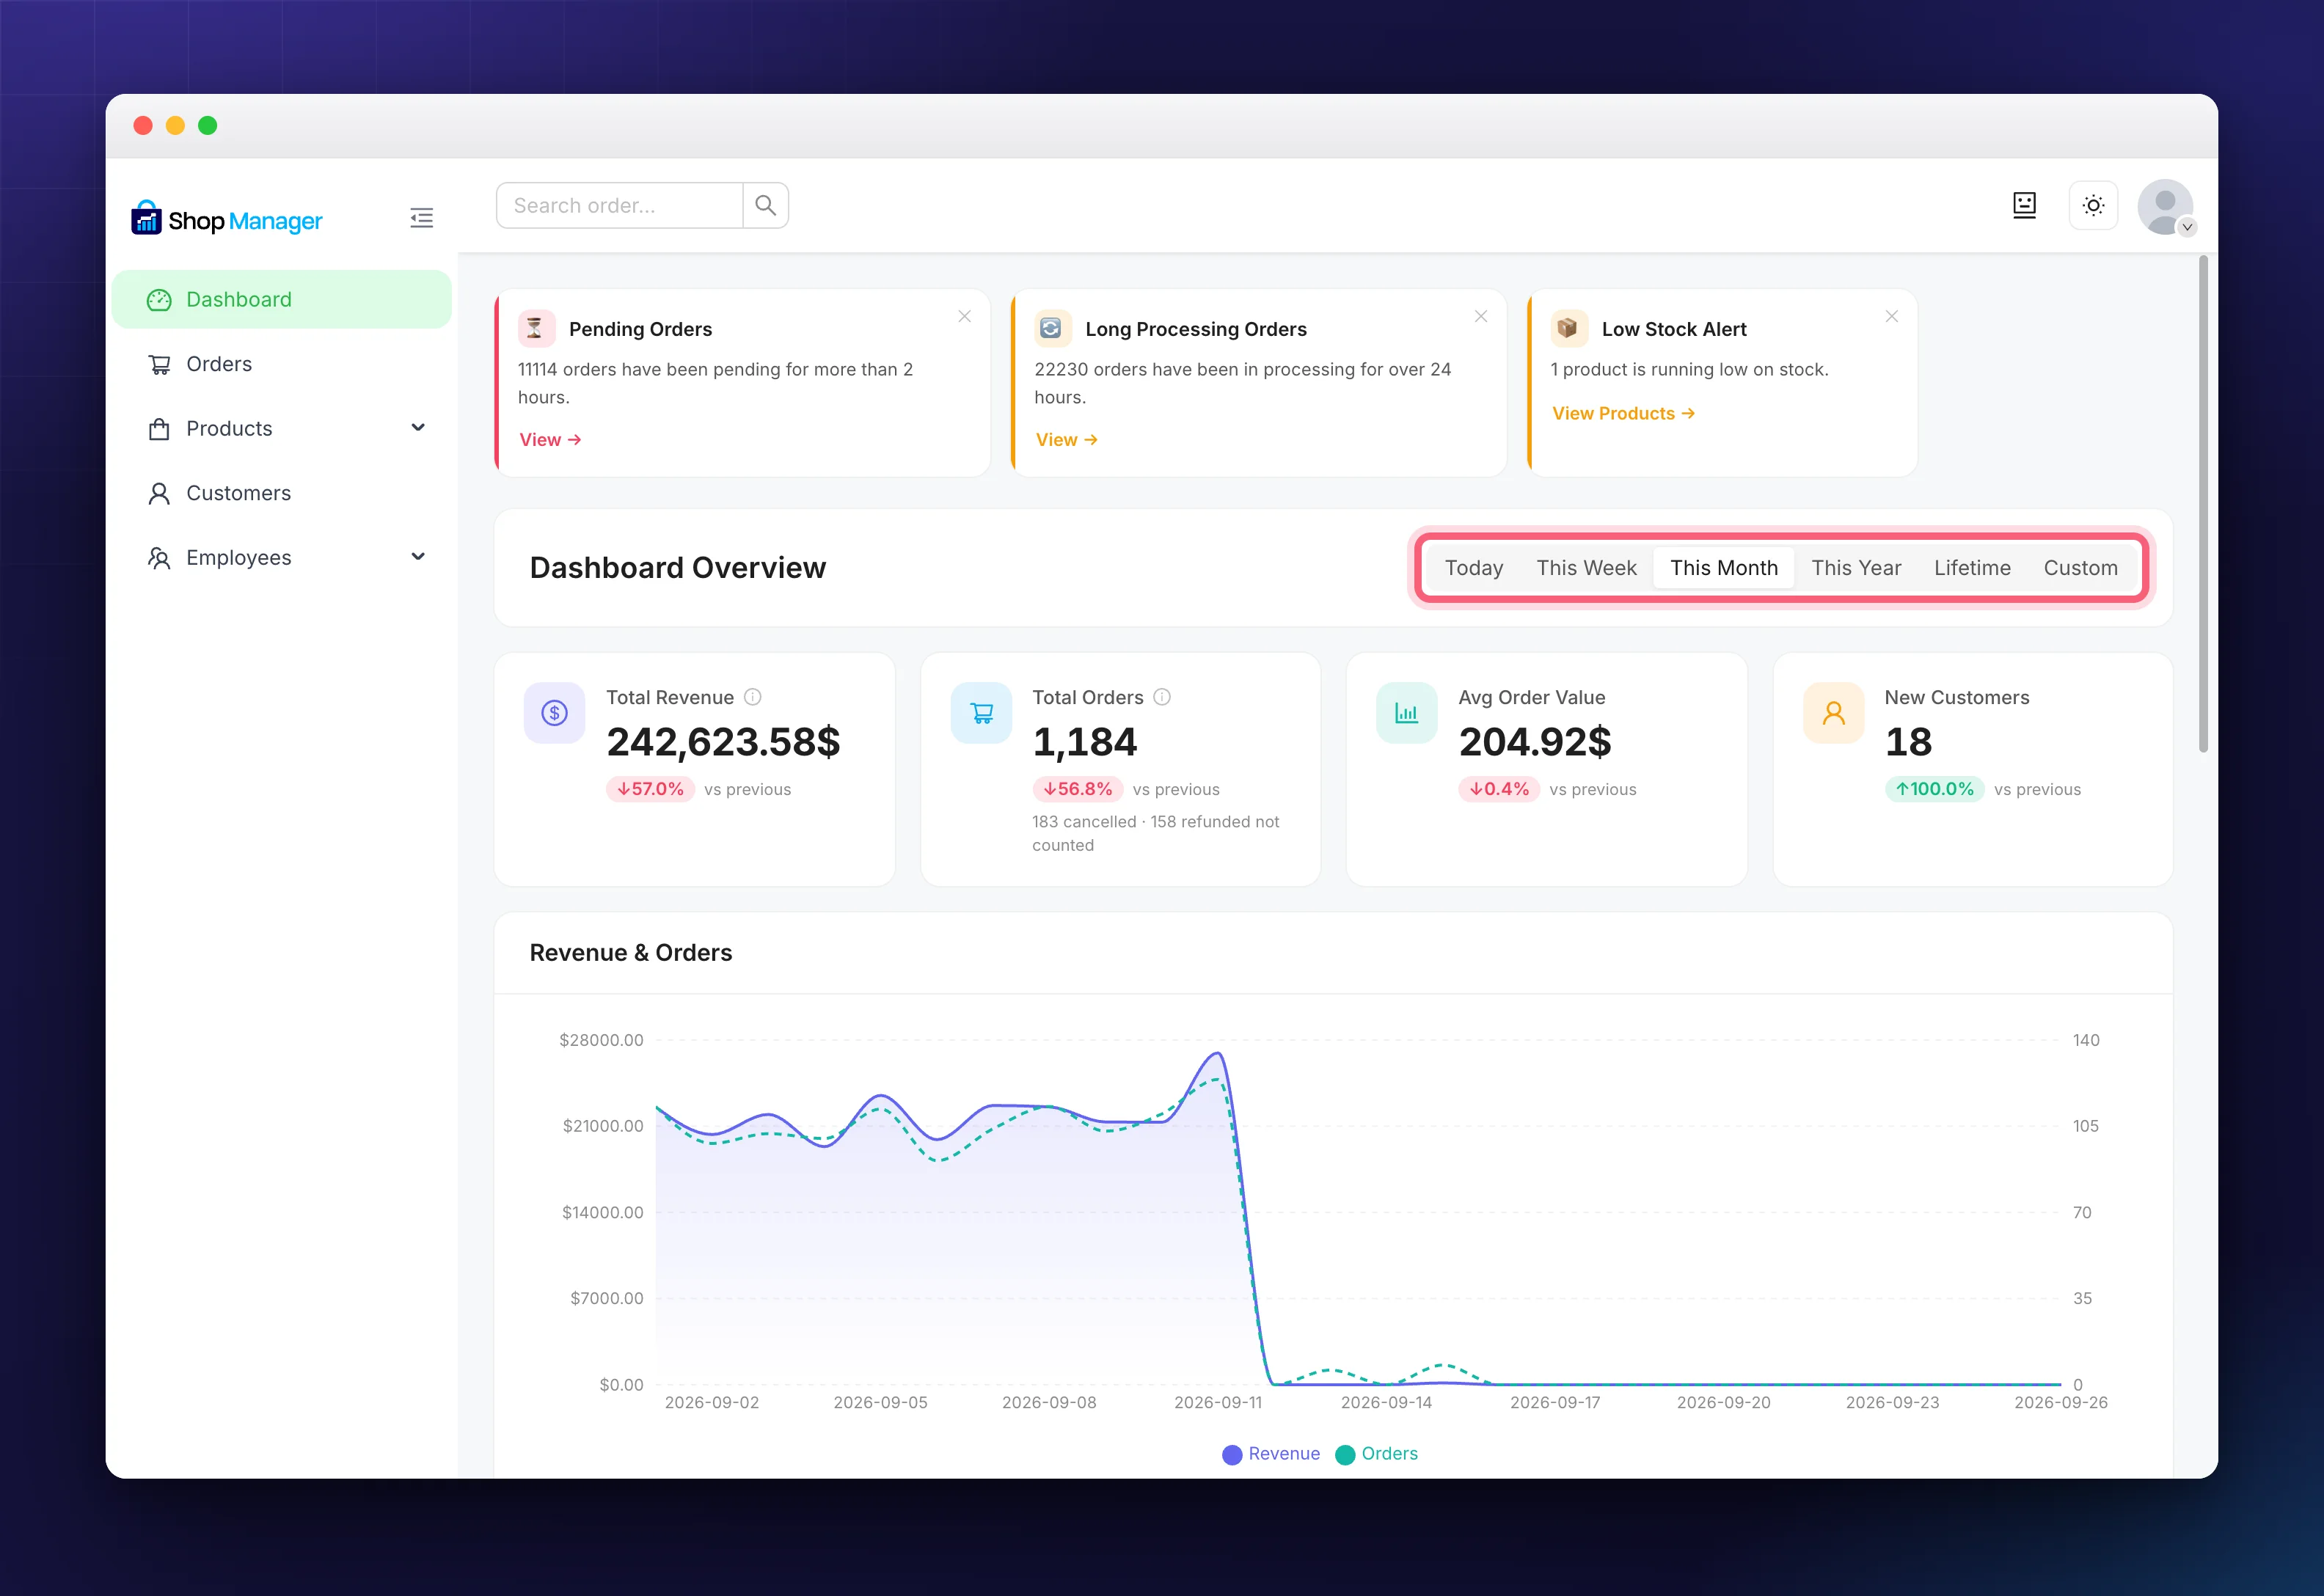Click the Total Orders info icon
Screen dimensions: 2324x1596
(1162, 697)
